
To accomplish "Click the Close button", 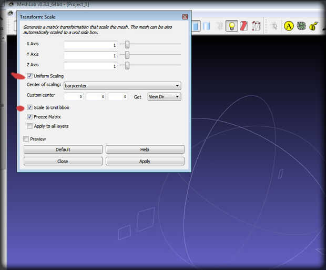I will click(63, 162).
